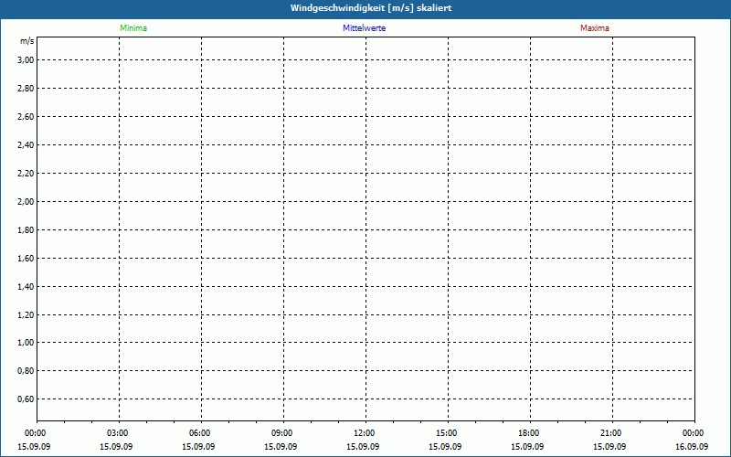Click the 2,40 y-axis value
The width and height of the screenshot is (731, 457).
coord(26,145)
